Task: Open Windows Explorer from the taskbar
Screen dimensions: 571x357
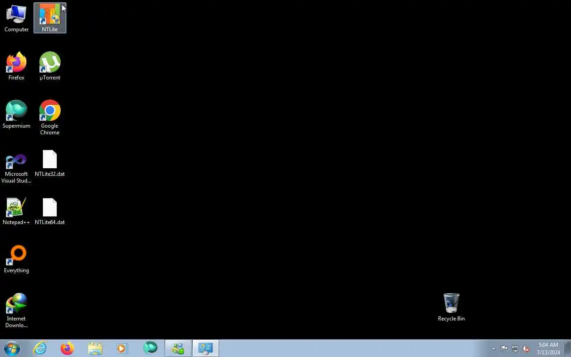Action: pyautogui.click(x=95, y=348)
